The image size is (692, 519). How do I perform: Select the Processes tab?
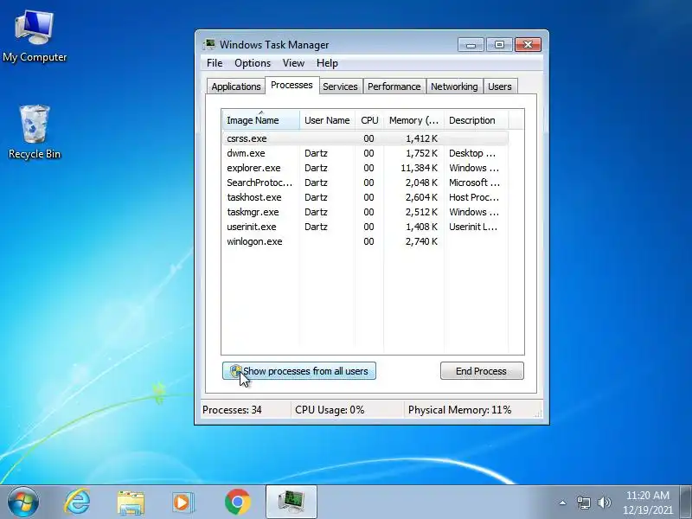tap(292, 85)
